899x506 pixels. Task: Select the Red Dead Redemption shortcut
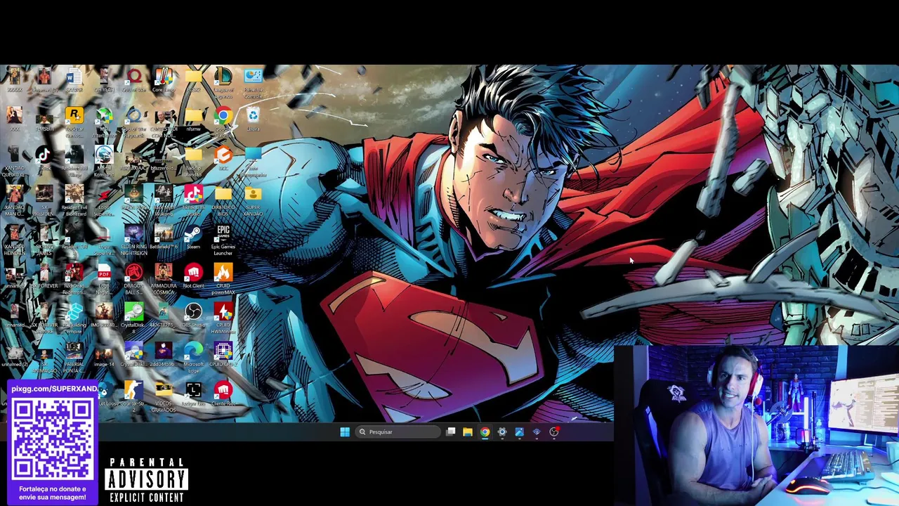pyautogui.click(x=74, y=278)
